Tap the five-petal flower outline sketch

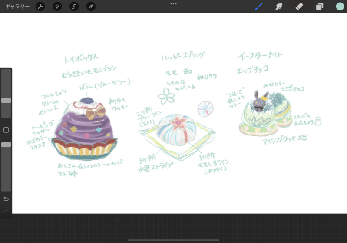166,96
